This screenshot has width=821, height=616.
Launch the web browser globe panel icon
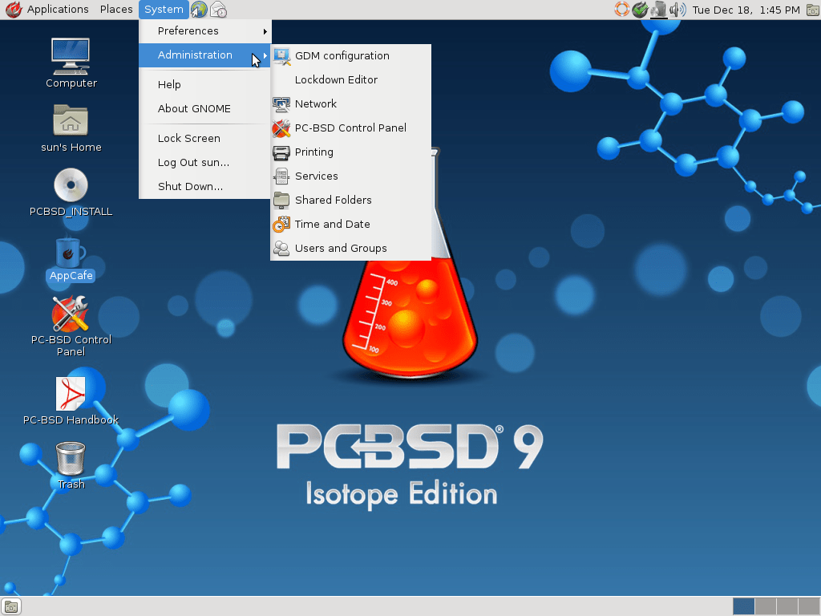[x=199, y=10]
